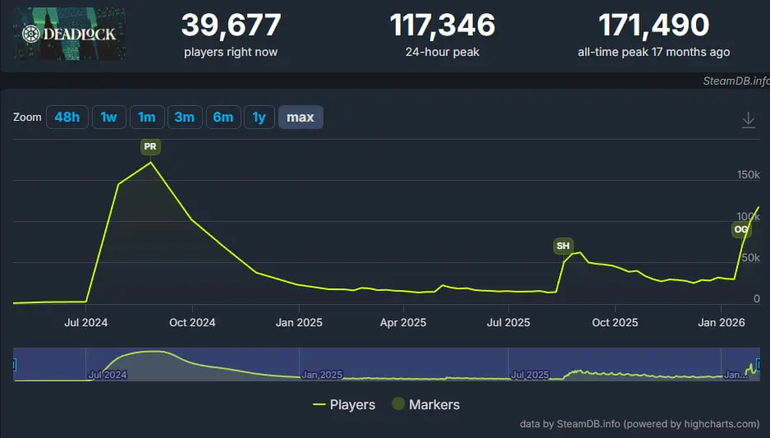The width and height of the screenshot is (770, 438).
Task: Choose the 6m zoom range
Action: point(222,118)
